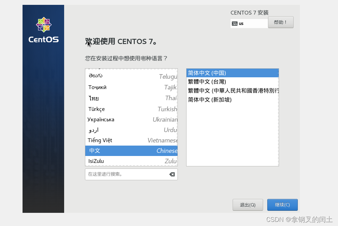This screenshot has height=226, width=338.
Task: Select Telugu in the language list
Action: coord(131,76)
